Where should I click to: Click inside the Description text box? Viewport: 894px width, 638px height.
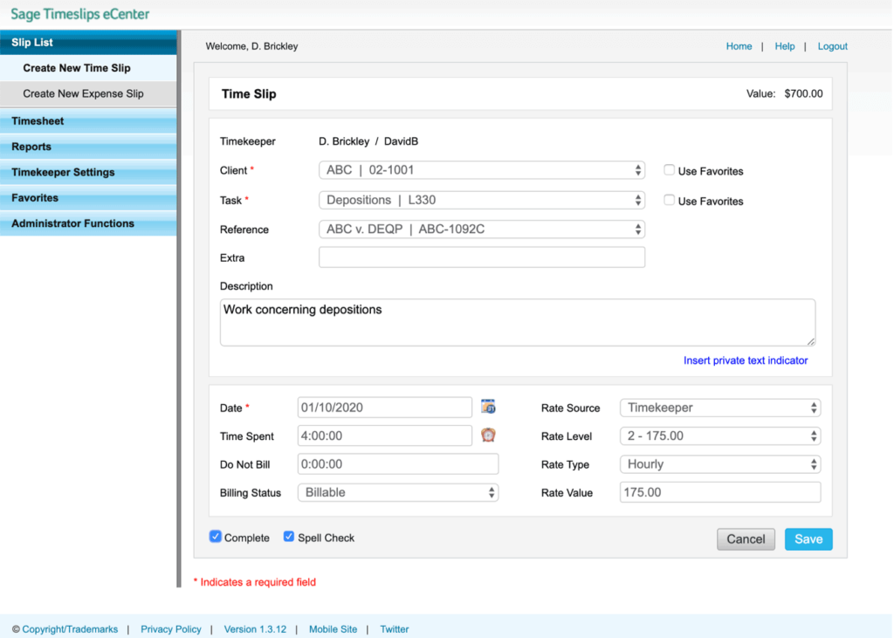click(x=516, y=320)
